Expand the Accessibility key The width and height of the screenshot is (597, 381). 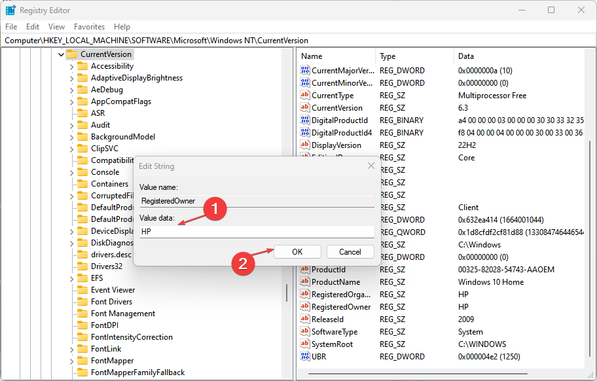tap(71, 67)
